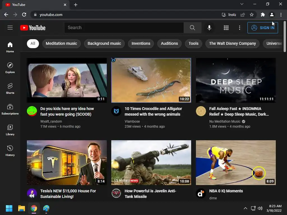
Task: Open Deep Sleep Music thumbnail
Action: (236, 80)
